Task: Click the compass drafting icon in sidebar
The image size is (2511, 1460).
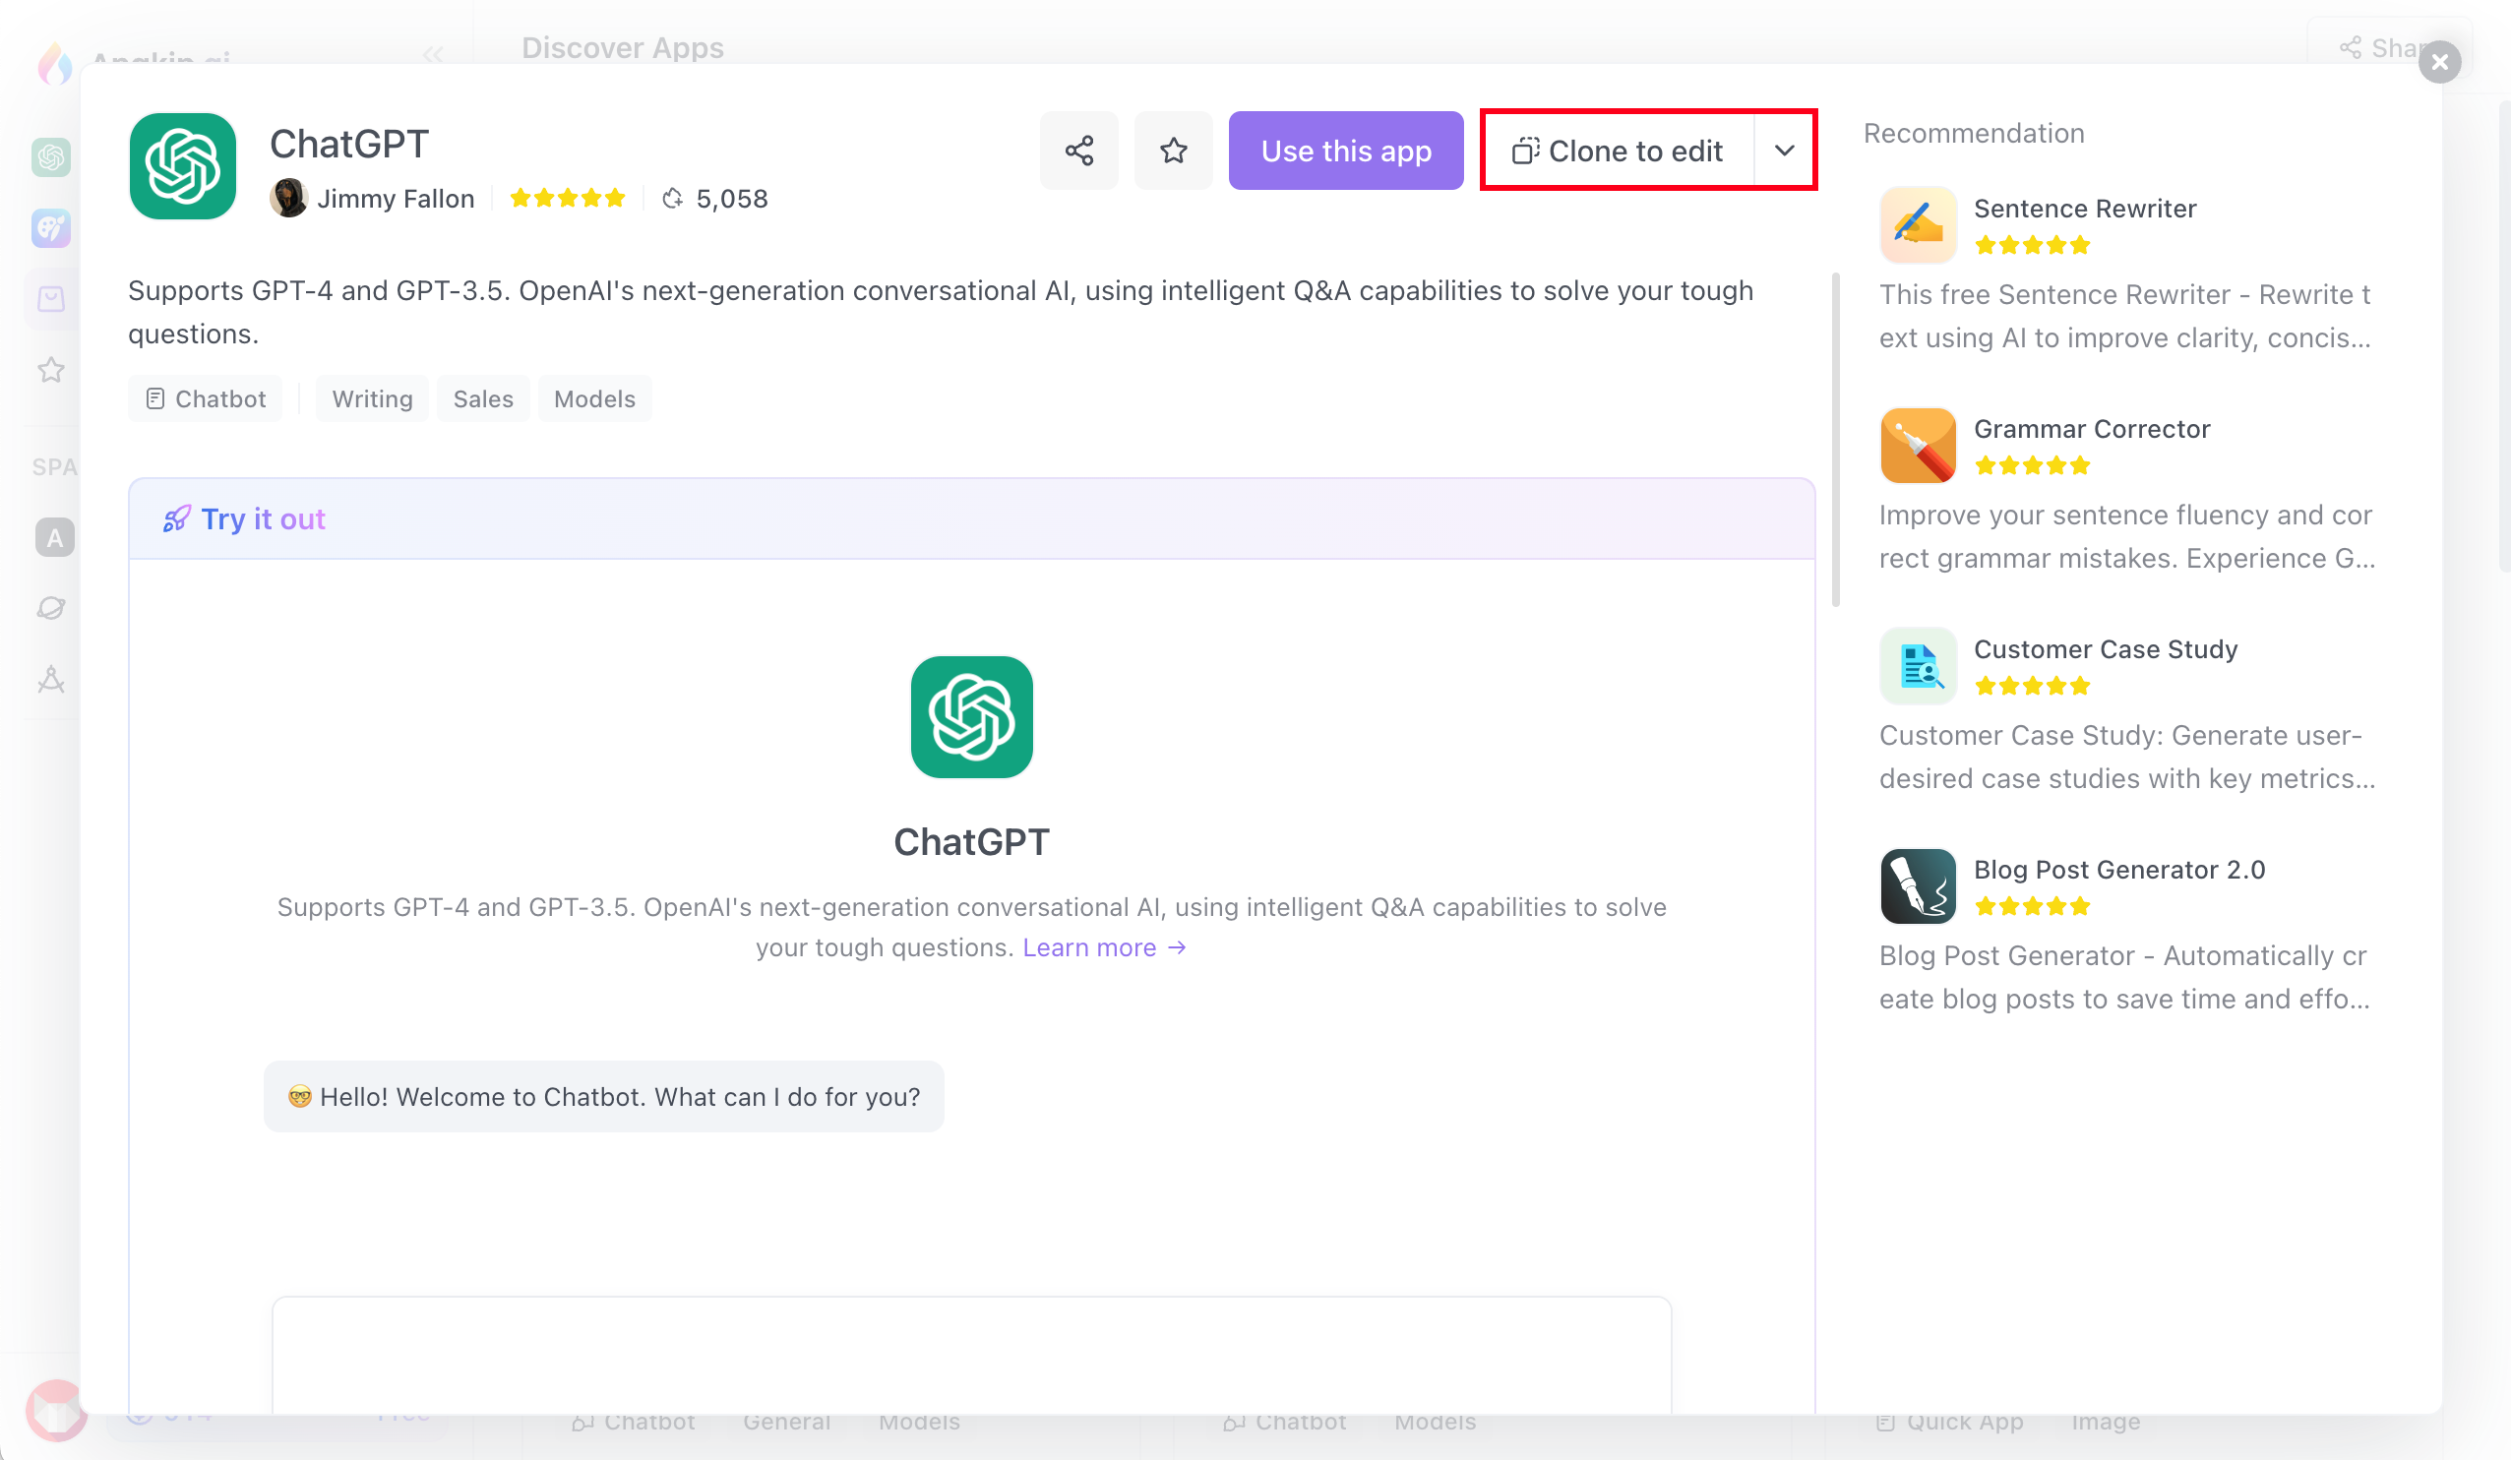Action: tap(51, 680)
